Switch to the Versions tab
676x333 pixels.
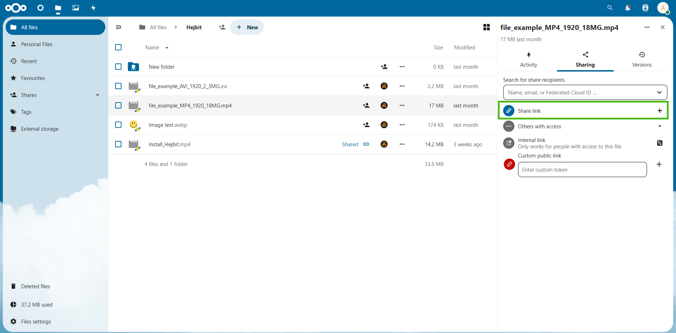click(x=641, y=59)
